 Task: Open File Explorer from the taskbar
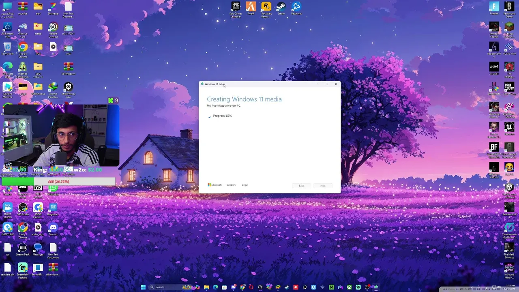point(206,287)
